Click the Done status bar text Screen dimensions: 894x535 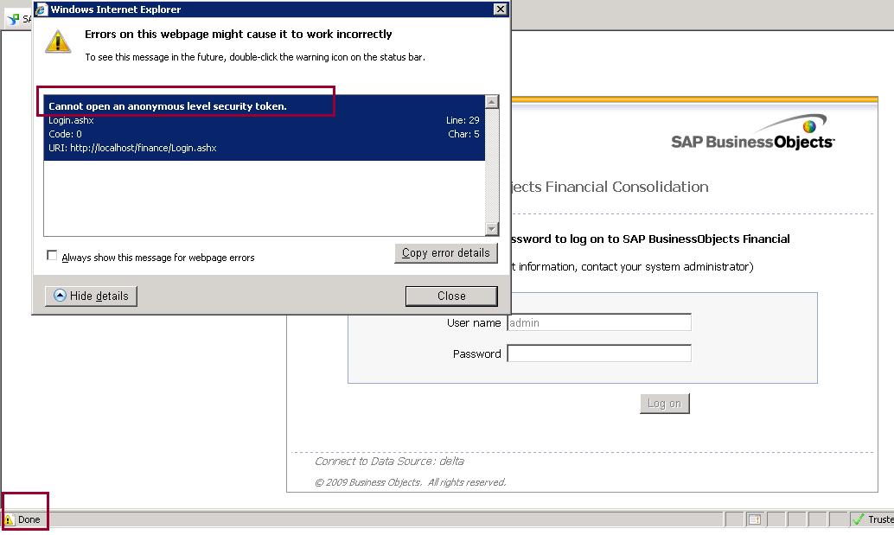(x=29, y=519)
